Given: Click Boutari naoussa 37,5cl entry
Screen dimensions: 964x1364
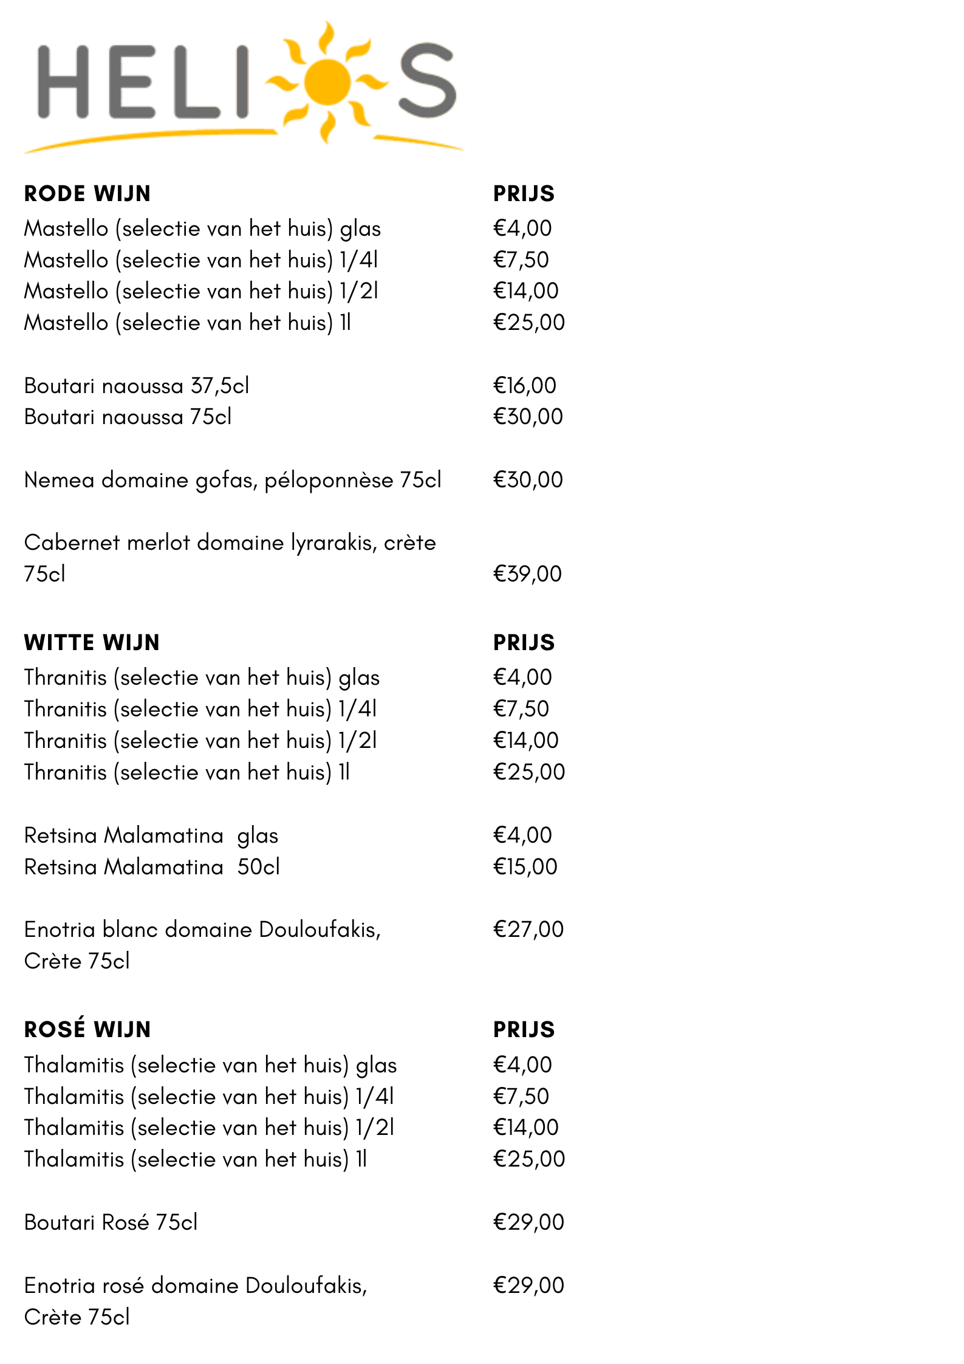Looking at the screenshot, I should click(x=137, y=386).
